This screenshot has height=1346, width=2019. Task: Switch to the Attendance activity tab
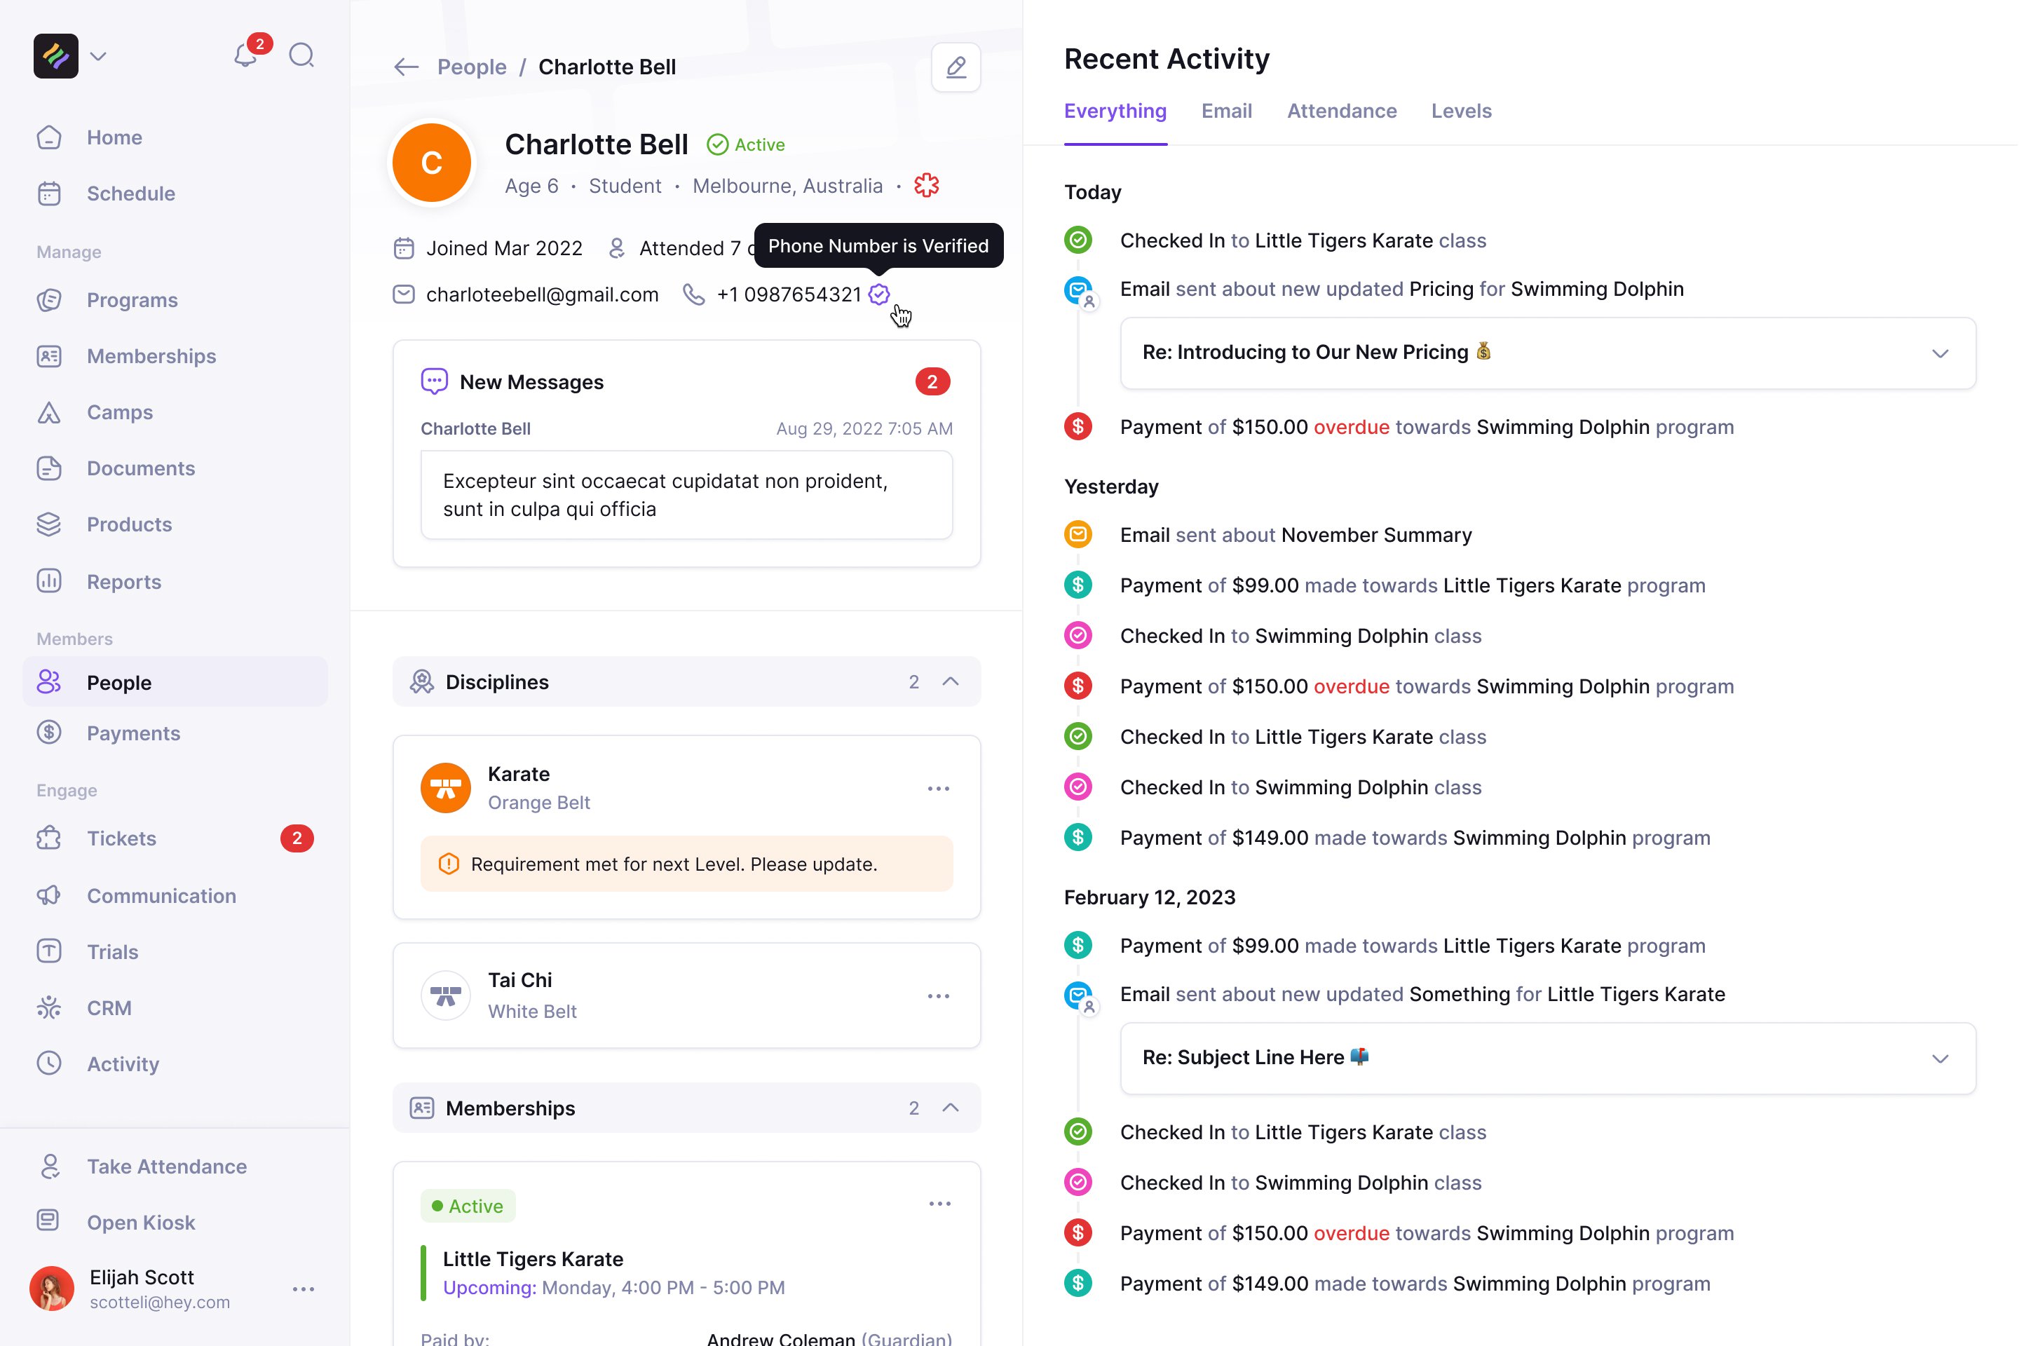[x=1341, y=111]
